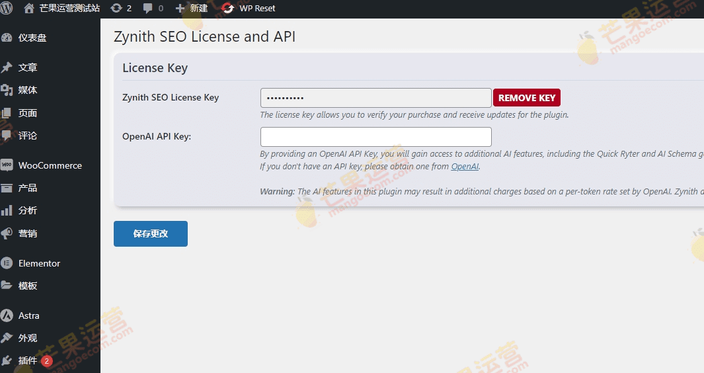704x373 pixels.
Task: Click the 外观 paintbrush icon
Action: pos(7,338)
